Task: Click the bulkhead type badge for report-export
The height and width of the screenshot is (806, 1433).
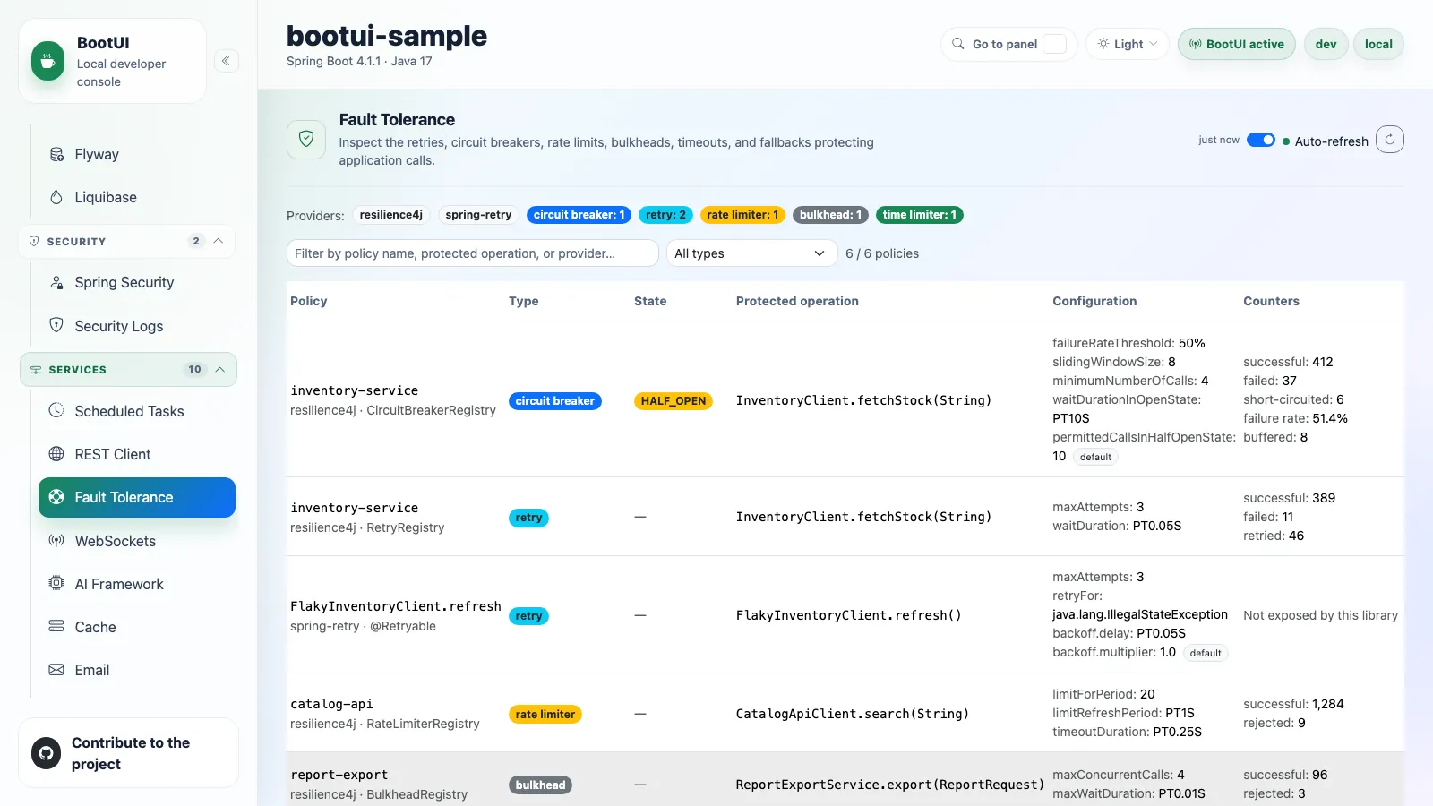Action: [540, 785]
